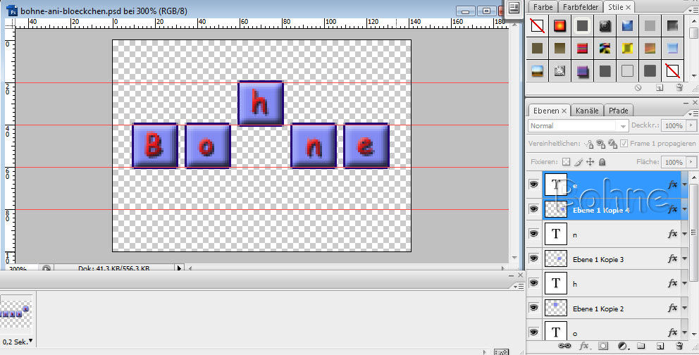
Task: Select the animation frame thumbnail
Action: tap(16, 311)
